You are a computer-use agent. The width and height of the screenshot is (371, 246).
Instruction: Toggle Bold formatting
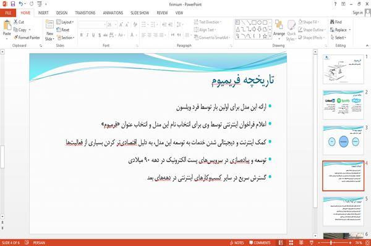pos(82,35)
